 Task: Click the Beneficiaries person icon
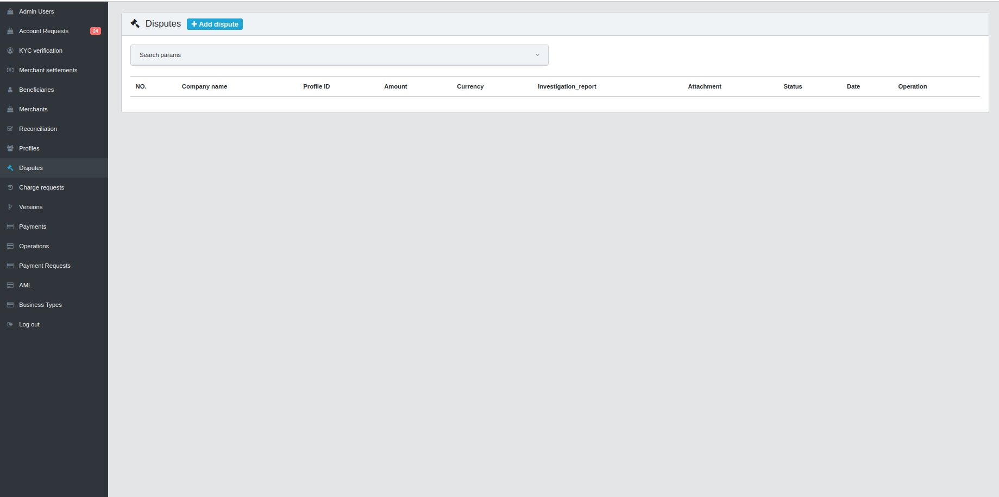[10, 90]
